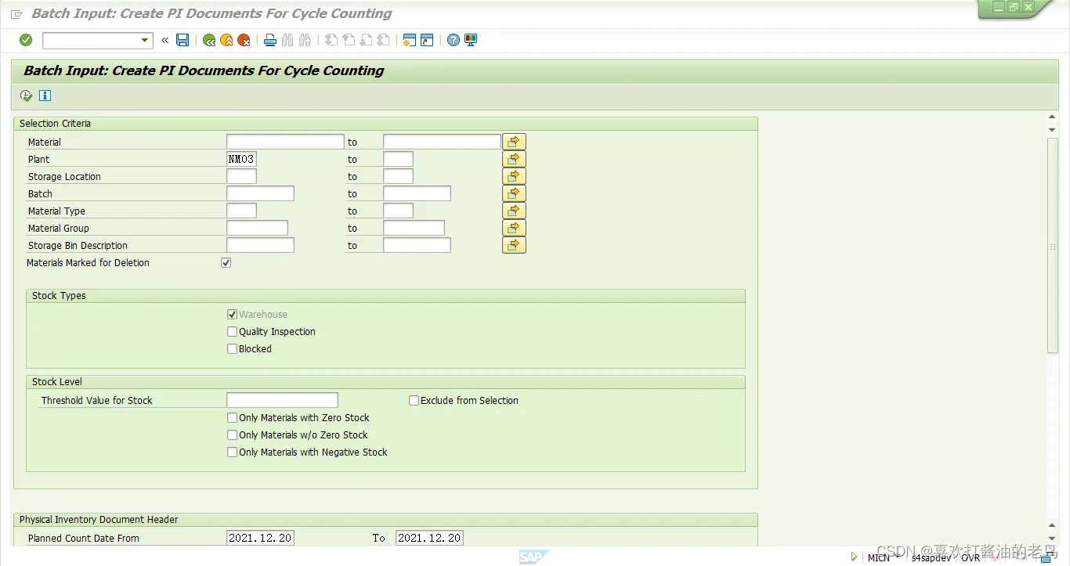Check Only Materials w/o Zero Stock
The height and width of the screenshot is (566, 1070).
click(x=232, y=435)
